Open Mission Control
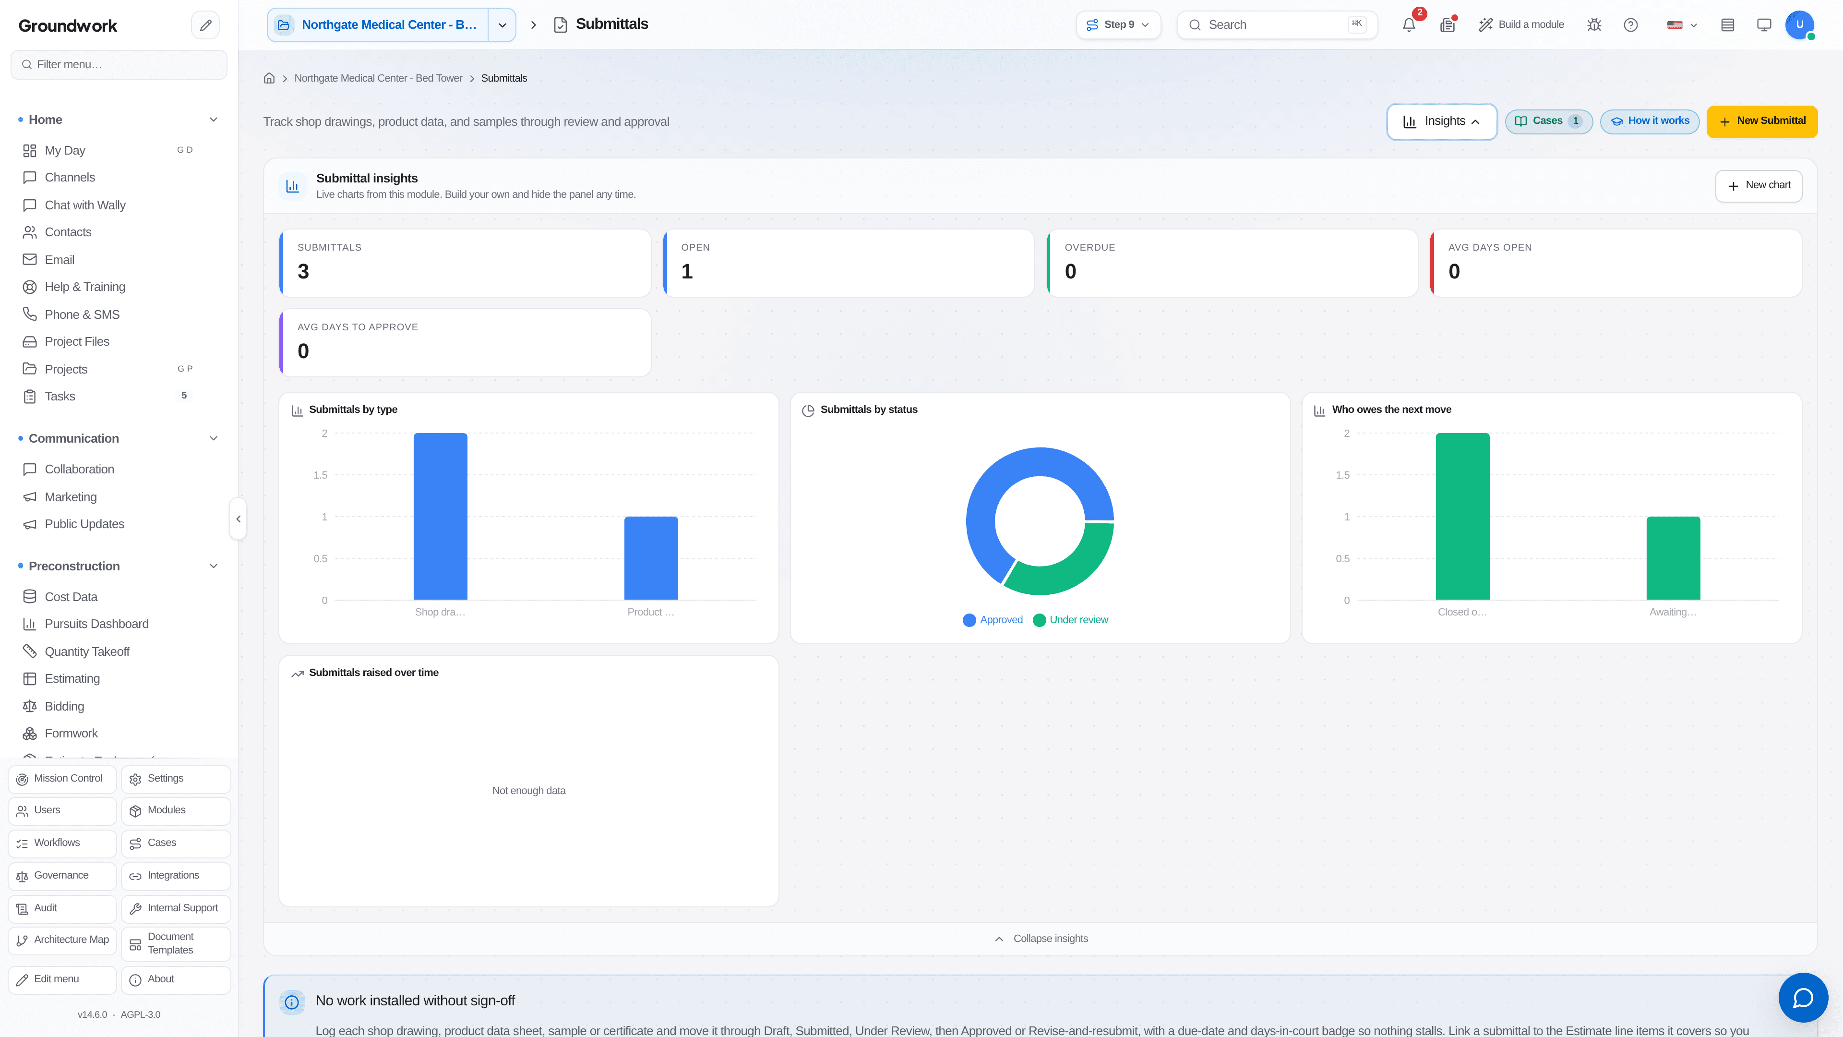The width and height of the screenshot is (1843, 1037). click(62, 779)
